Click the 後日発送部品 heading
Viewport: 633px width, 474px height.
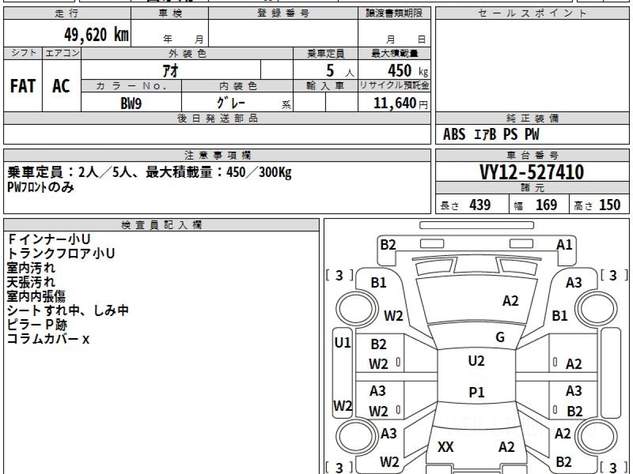(x=217, y=118)
